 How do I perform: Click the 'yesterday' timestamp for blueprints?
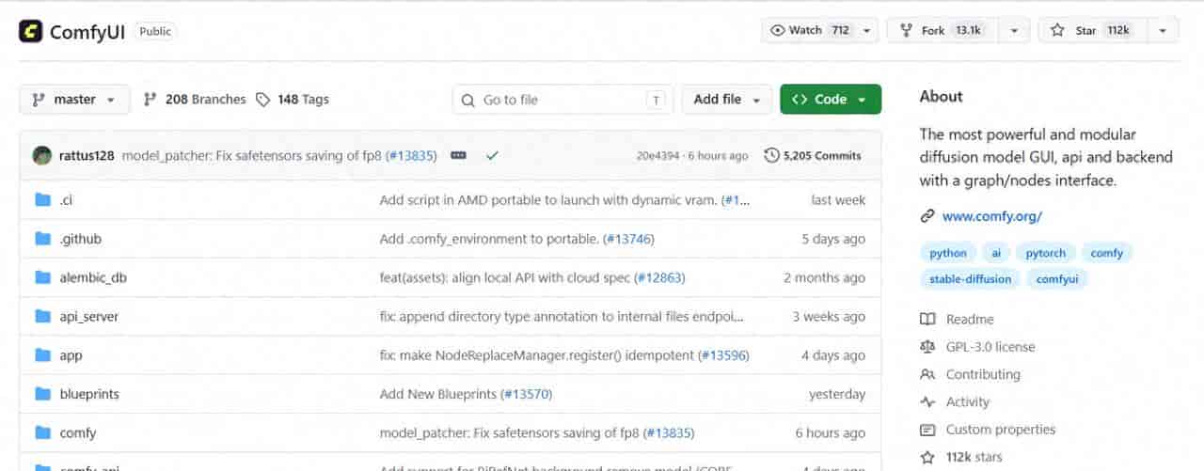[x=837, y=394]
